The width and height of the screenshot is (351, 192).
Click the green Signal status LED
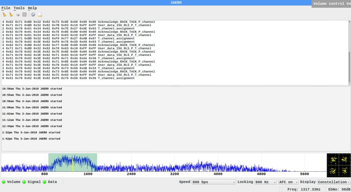(24, 182)
